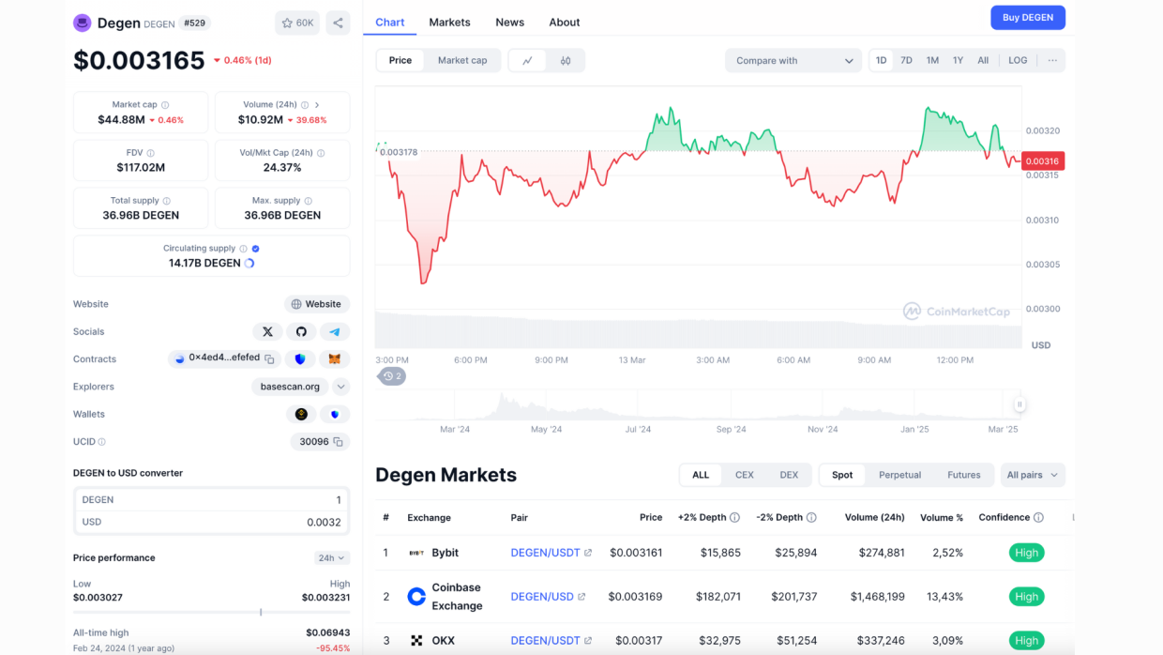Click the Coinbase Exchange name
The width and height of the screenshot is (1163, 655).
(x=457, y=597)
